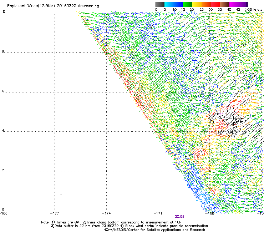Click the Rapidscat Winds title text
The image size is (264, 232).
click(53, 6)
